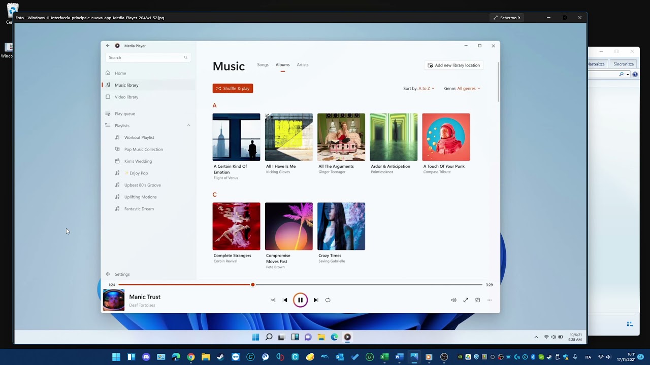This screenshot has height=365, width=650.
Task: Open album All I Have Is Me
Action: 288,137
